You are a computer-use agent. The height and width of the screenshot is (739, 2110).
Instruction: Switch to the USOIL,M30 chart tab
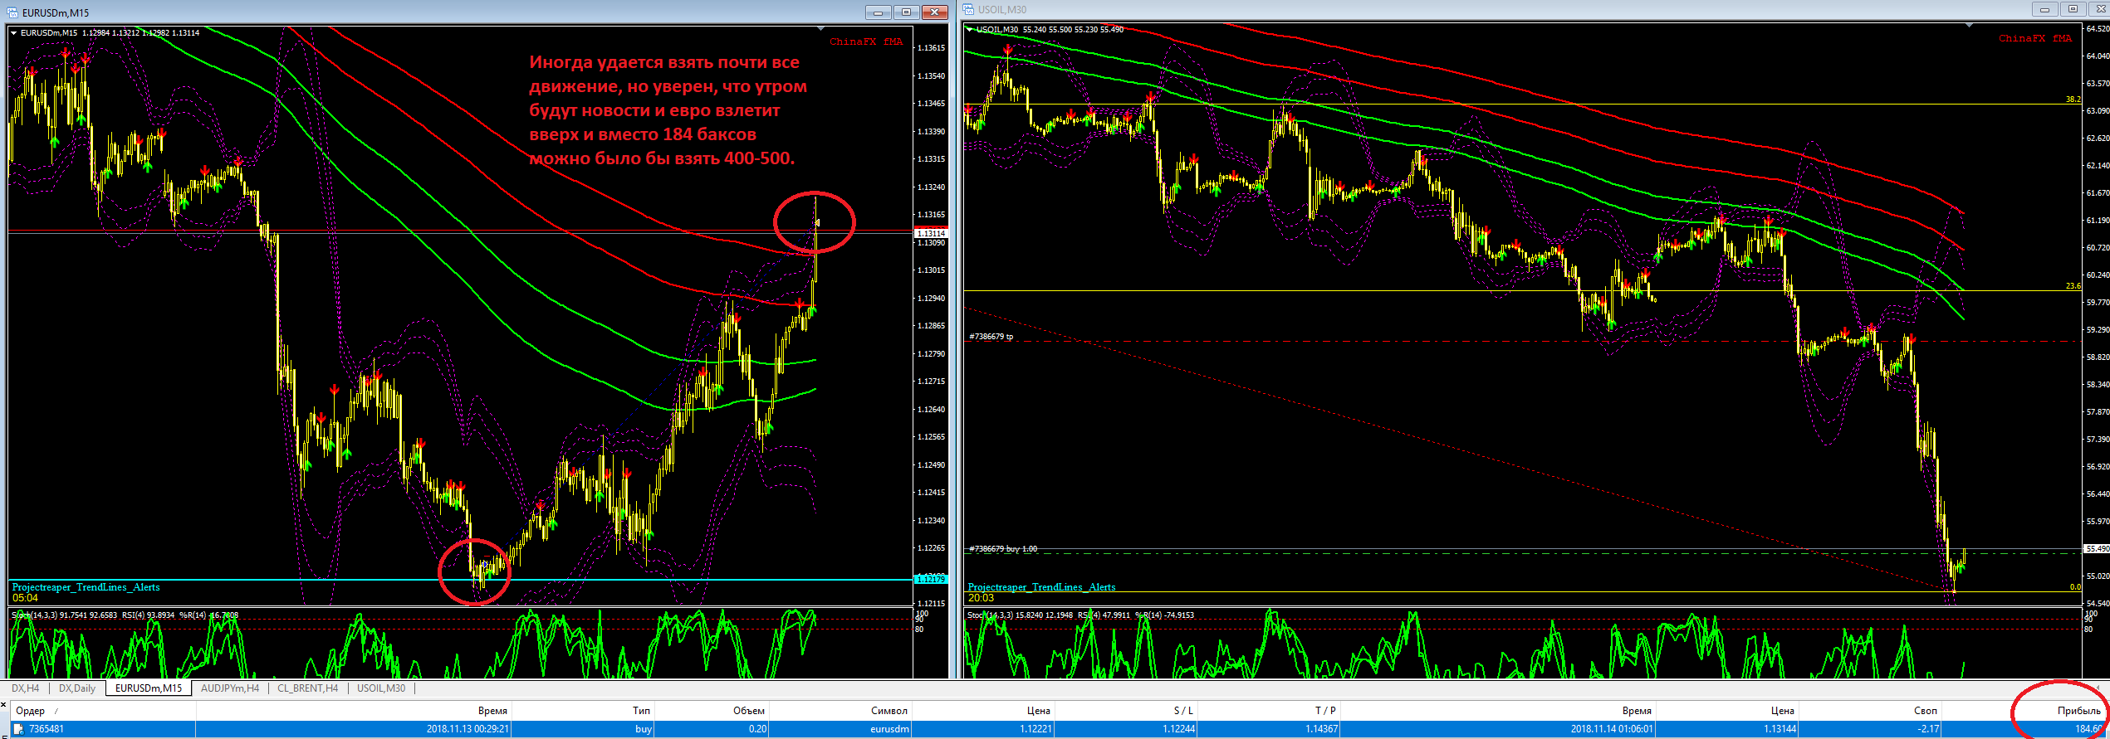point(381,688)
